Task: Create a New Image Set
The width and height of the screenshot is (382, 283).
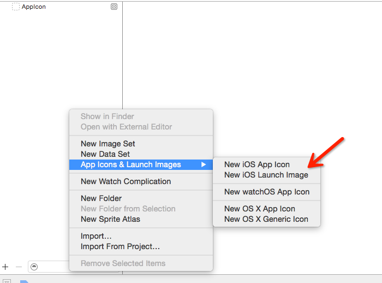Action: point(108,144)
